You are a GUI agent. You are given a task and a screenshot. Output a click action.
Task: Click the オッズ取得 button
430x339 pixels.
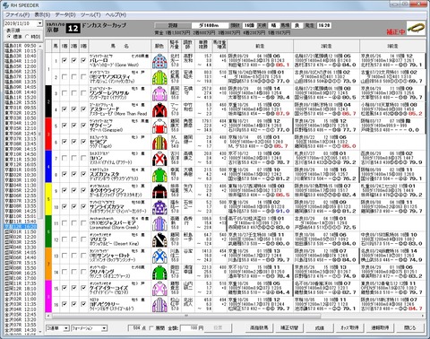(x=349, y=327)
